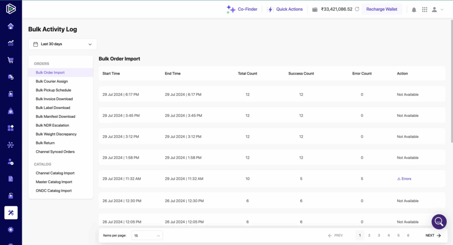Image resolution: width=453 pixels, height=245 pixels.
Task: Open the notifications bell icon
Action: 414,10
